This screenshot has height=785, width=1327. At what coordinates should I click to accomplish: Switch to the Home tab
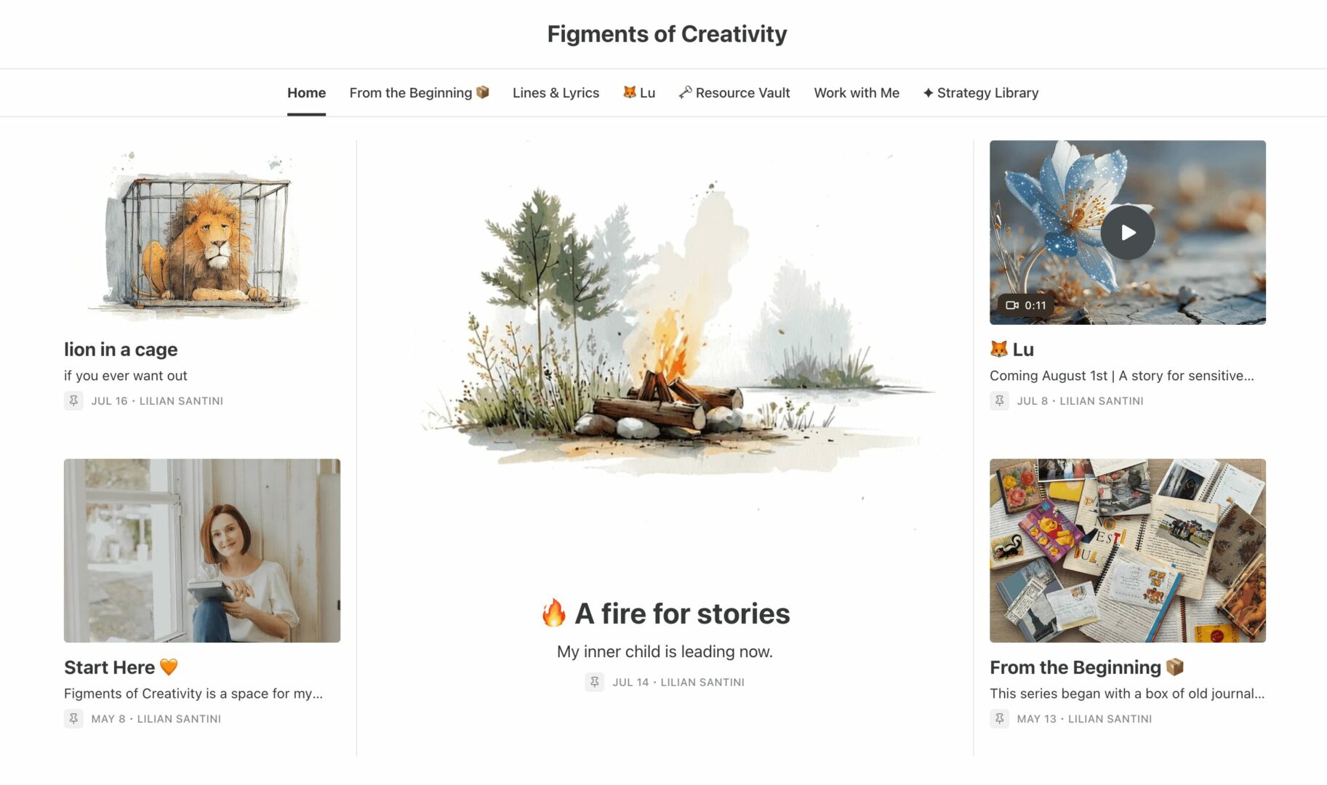point(306,93)
